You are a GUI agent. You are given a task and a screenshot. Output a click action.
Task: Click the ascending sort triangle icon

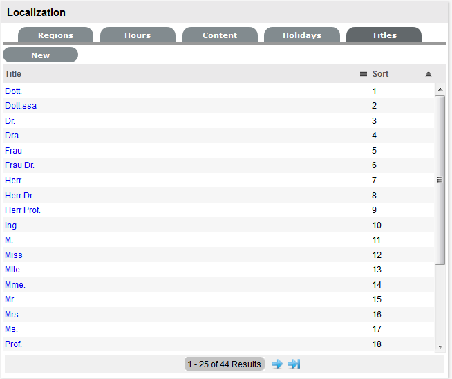point(429,74)
